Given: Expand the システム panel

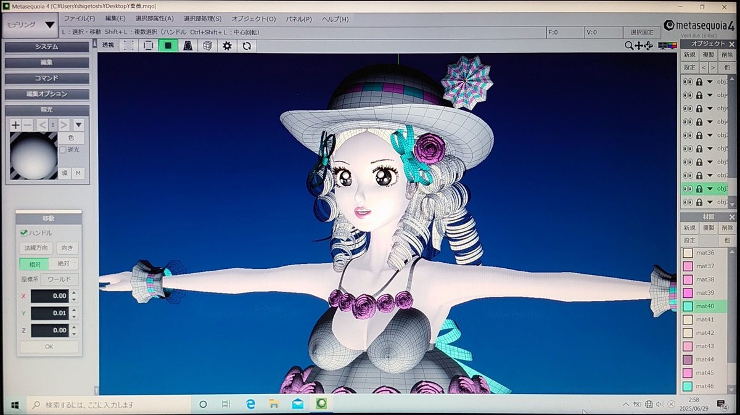Looking at the screenshot, I should (47, 47).
